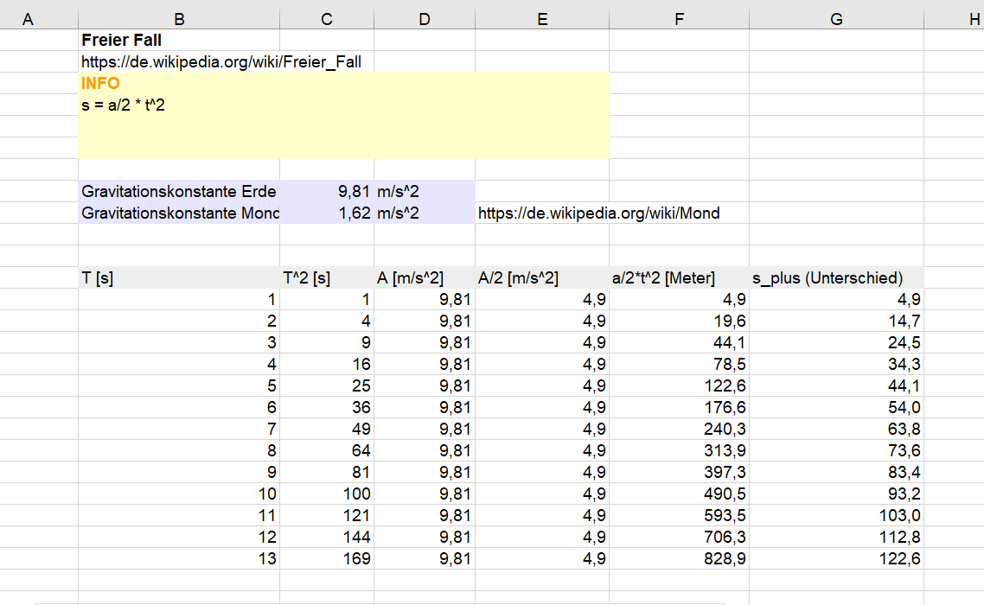This screenshot has height=605, width=984.
Task: Select the Moon gravity value 1,62
Action: [326, 213]
